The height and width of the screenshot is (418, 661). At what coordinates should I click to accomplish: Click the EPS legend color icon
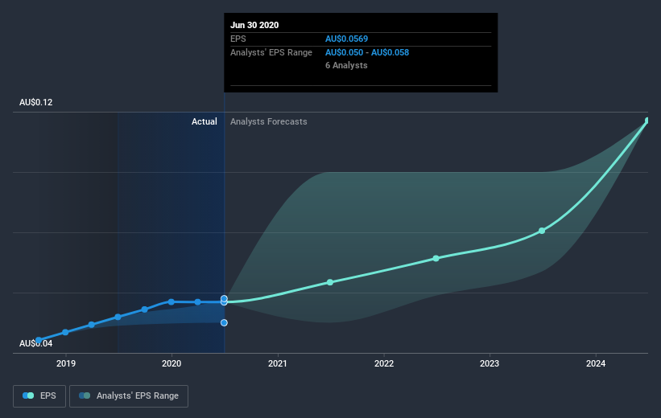point(28,395)
